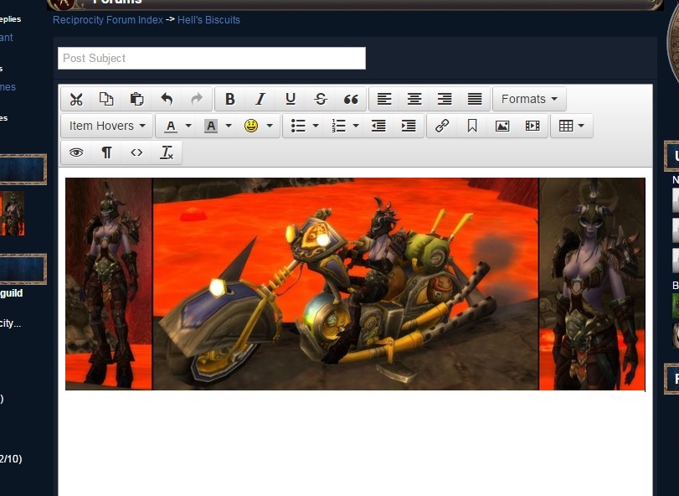Screen dimensions: 679x496
Task: Copy selection using the copy icon
Action: tap(106, 99)
